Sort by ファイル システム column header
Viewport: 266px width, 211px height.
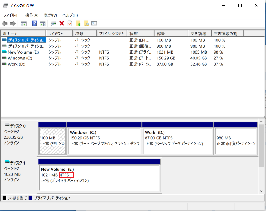(111, 34)
